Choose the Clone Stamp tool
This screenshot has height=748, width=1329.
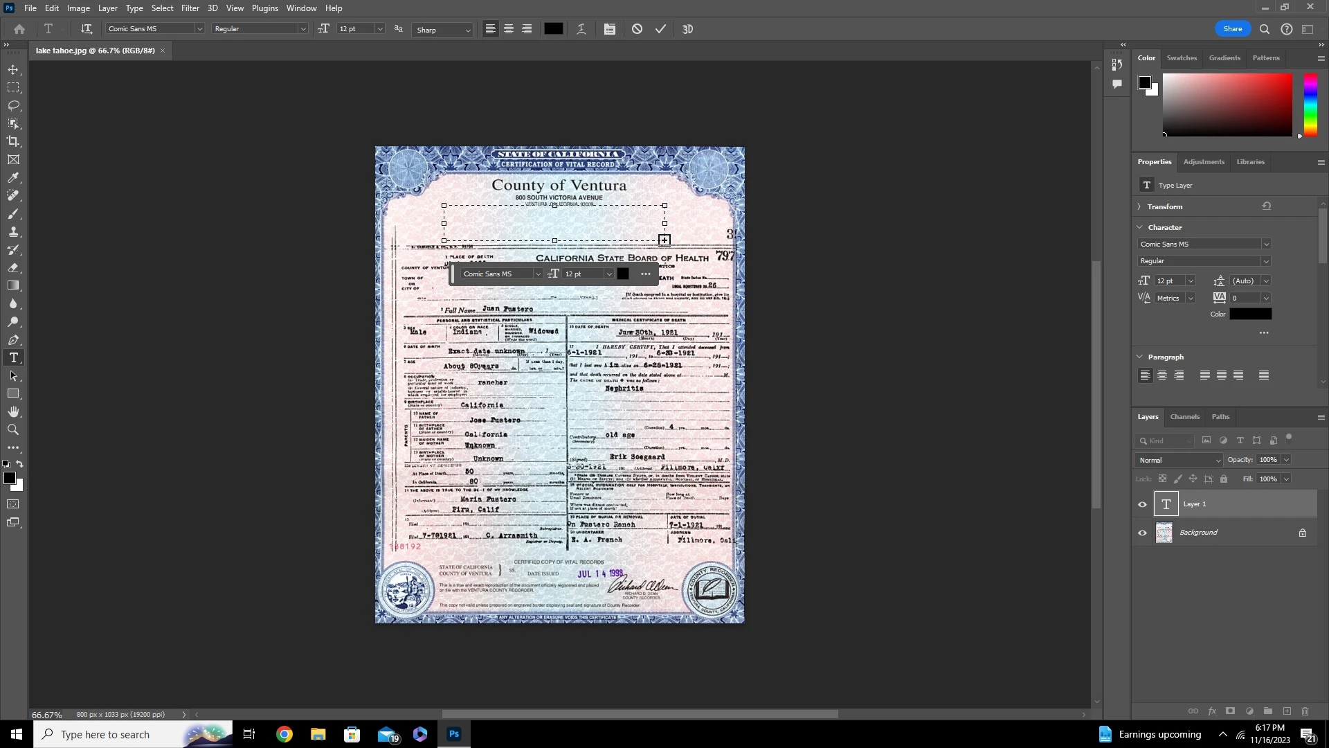click(13, 231)
